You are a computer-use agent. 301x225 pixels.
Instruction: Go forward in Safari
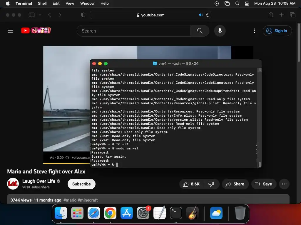(x=60, y=15)
